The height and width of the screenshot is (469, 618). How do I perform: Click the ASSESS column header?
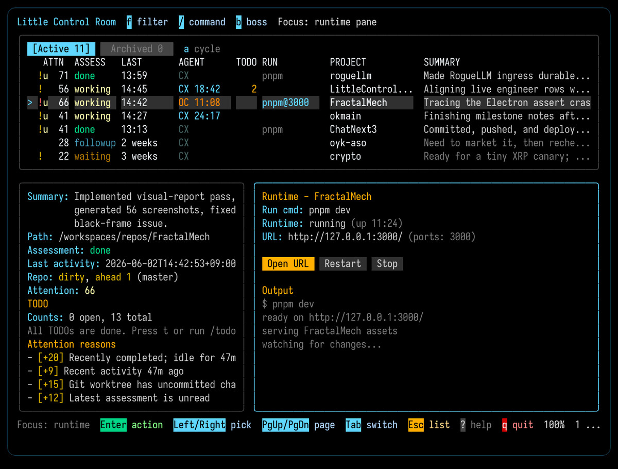(x=90, y=62)
